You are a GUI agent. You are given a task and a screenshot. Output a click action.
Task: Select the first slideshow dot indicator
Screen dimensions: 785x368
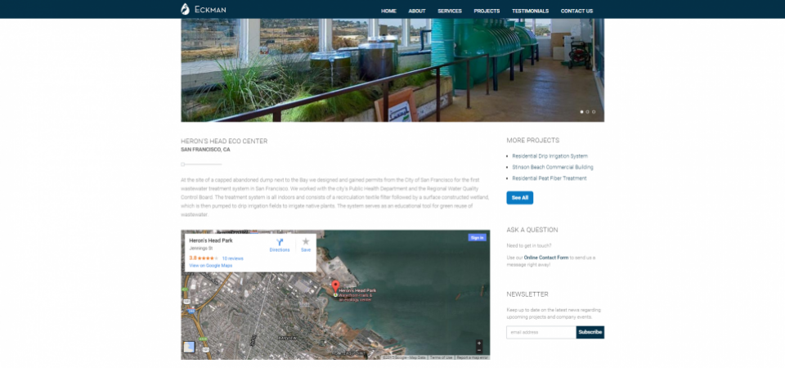(581, 112)
